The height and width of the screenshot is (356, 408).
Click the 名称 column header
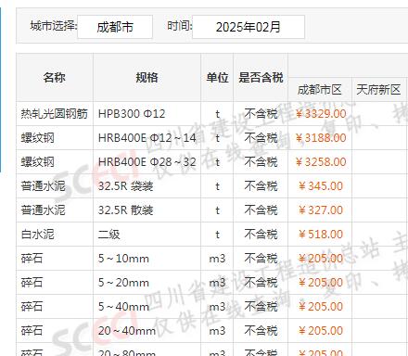point(55,77)
